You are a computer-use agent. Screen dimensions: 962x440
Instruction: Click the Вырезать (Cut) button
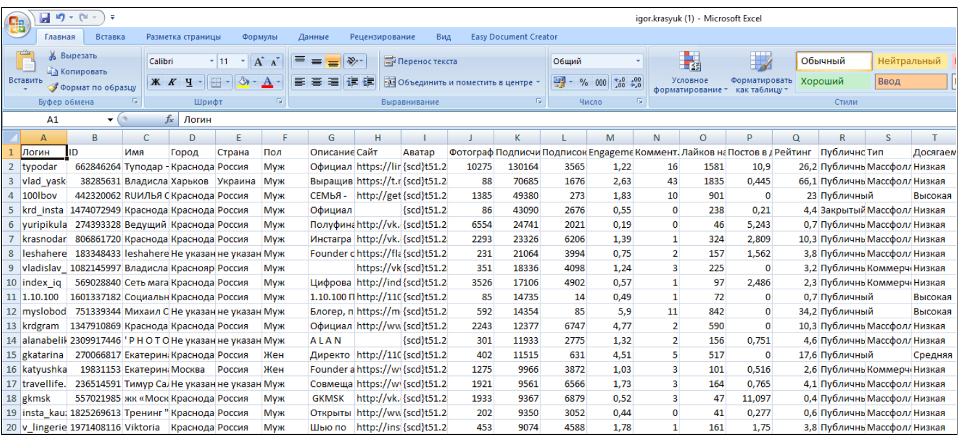(73, 56)
